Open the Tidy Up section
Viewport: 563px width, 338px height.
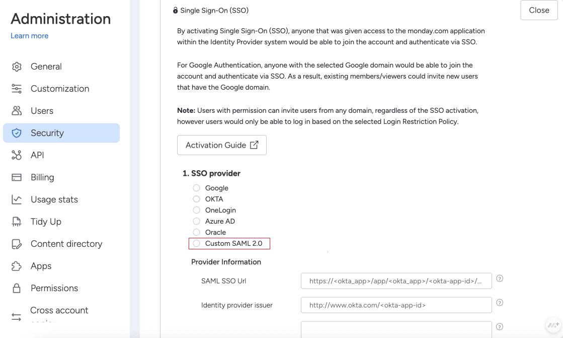coord(46,222)
